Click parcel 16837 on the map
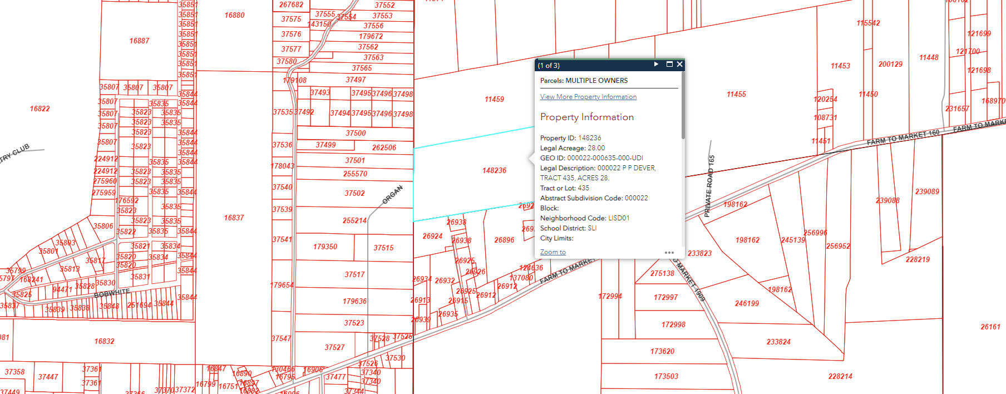 click(234, 218)
